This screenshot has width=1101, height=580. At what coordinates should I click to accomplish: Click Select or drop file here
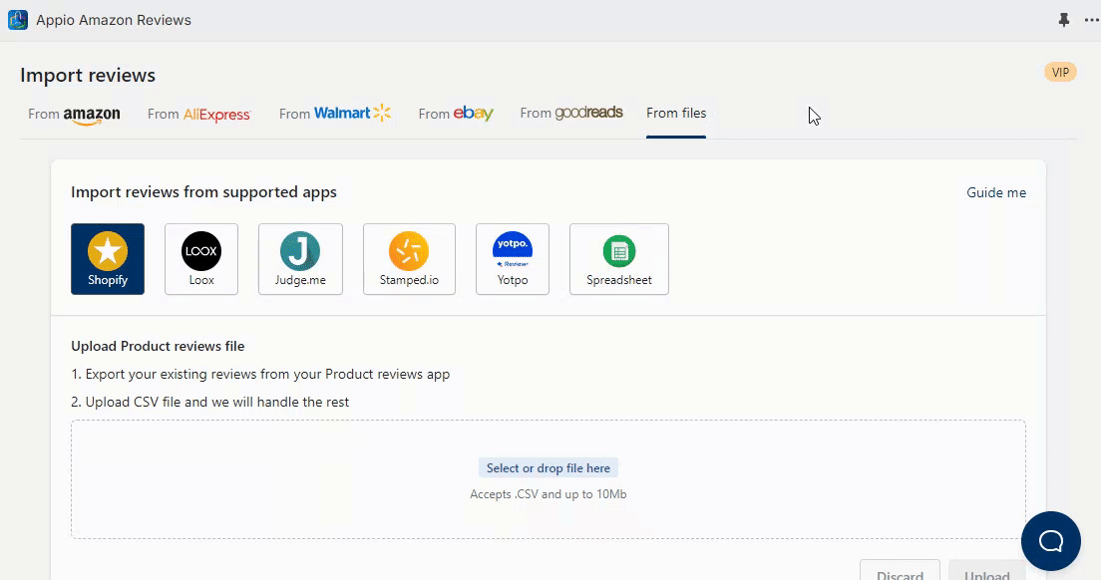pyautogui.click(x=549, y=468)
